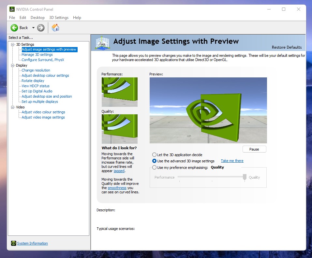Open the File menu
The image size is (312, 258).
(12, 18)
